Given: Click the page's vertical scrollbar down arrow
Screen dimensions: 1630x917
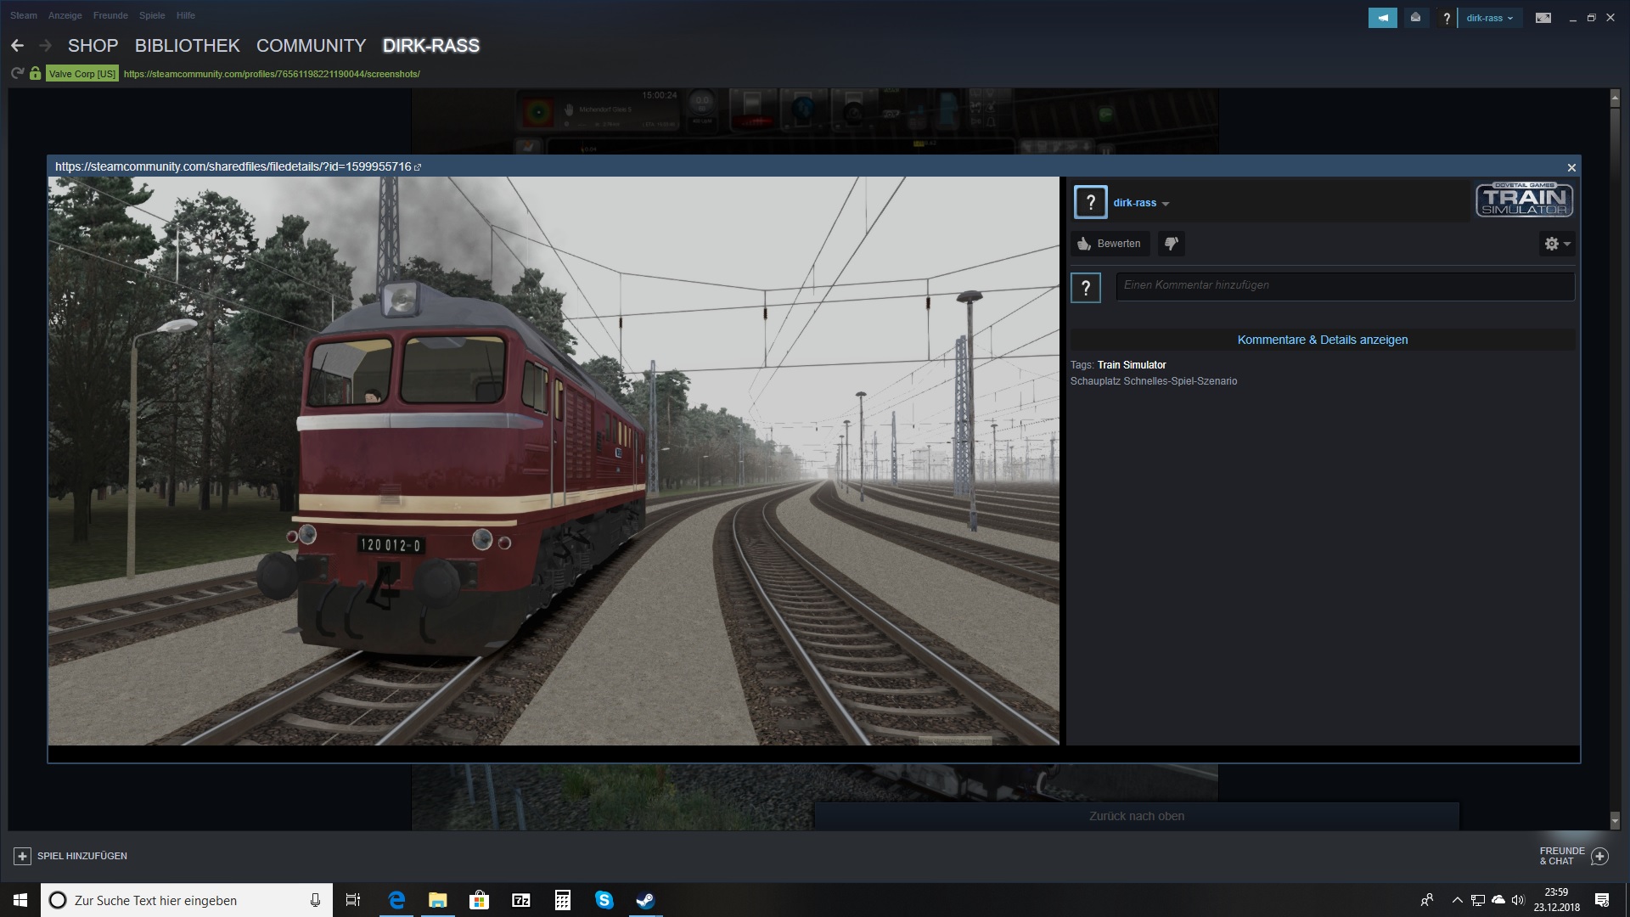Looking at the screenshot, I should (x=1615, y=821).
